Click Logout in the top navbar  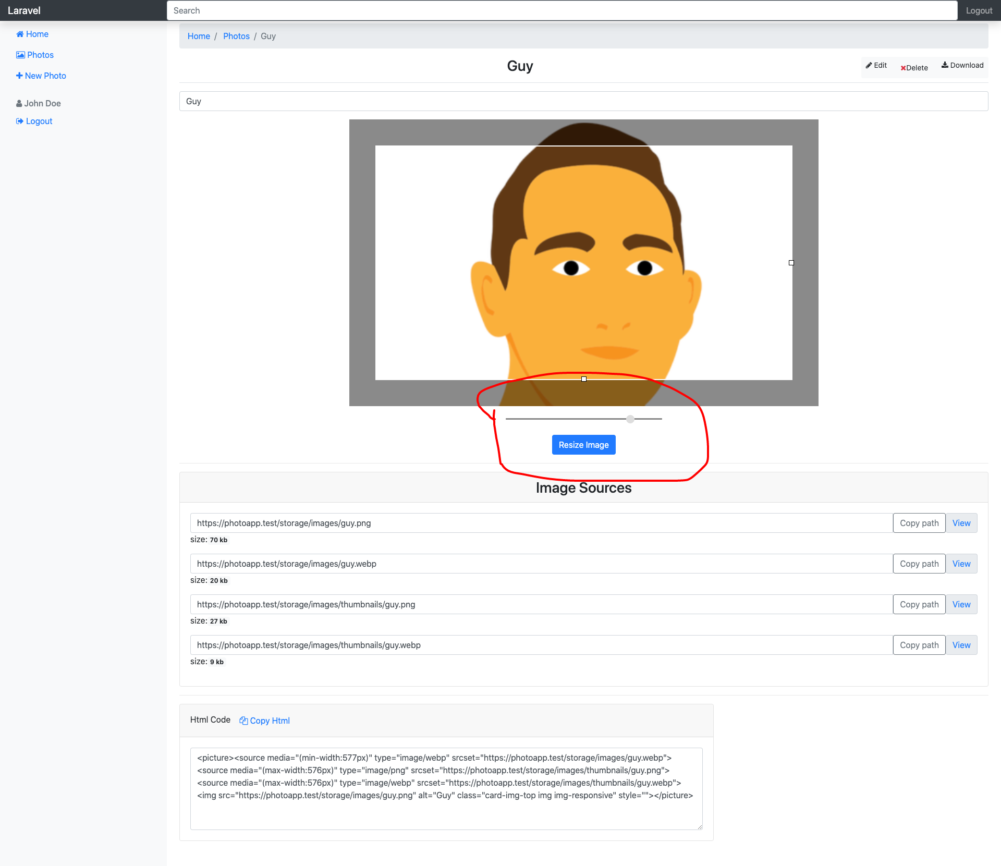979,11
